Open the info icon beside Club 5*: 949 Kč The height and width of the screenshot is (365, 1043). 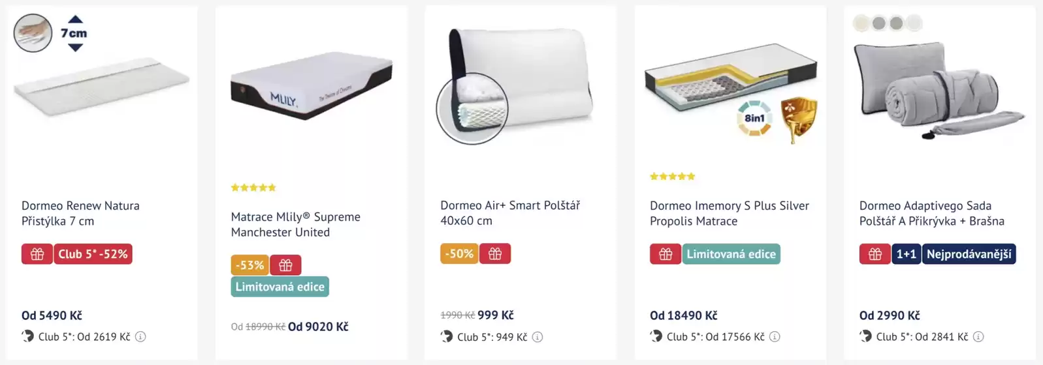(x=538, y=337)
